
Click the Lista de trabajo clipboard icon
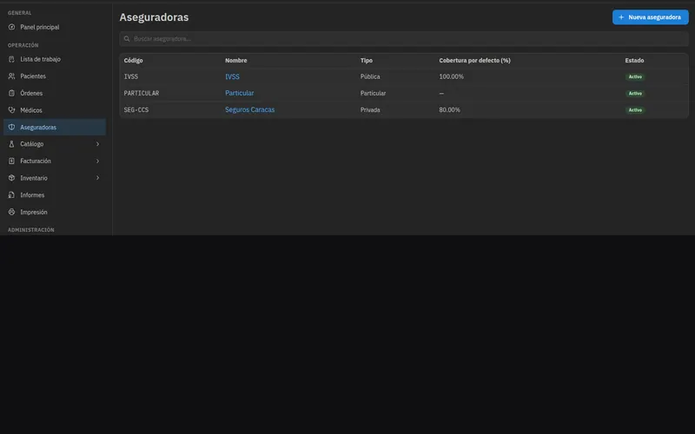(x=11, y=59)
